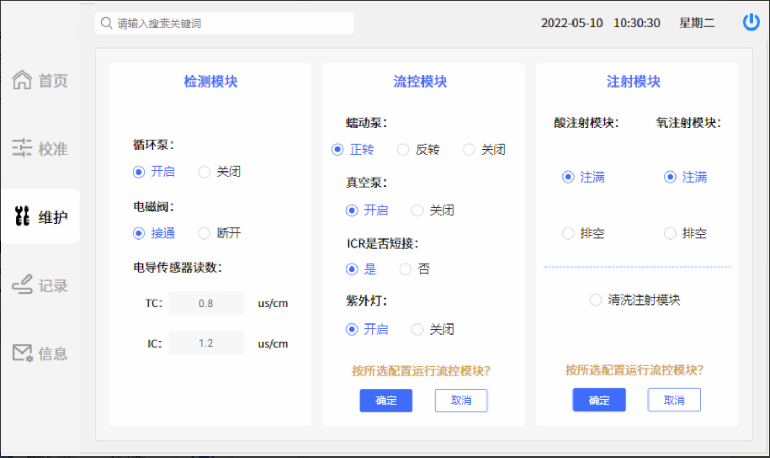Click the TC reading field
This screenshot has width=770, height=458.
pyautogui.click(x=206, y=303)
